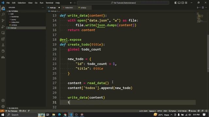The height and width of the screenshot is (117, 209).
Task: Open the Help menu
Action: [x=57, y=3]
